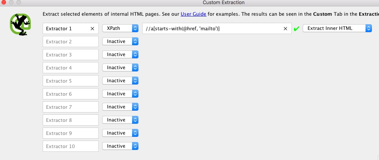The height and width of the screenshot is (160, 379).
Task: Close the Custom Extraction window
Action: point(4,2)
